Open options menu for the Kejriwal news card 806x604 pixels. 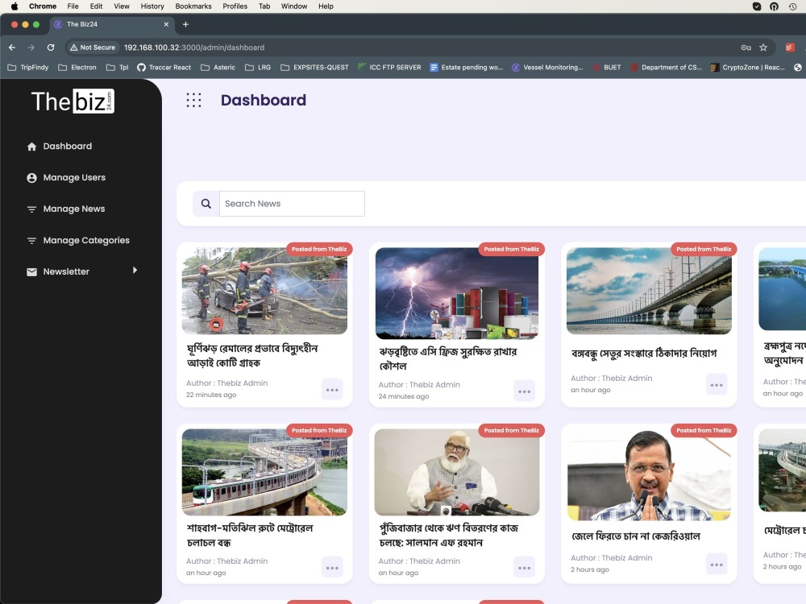(717, 565)
